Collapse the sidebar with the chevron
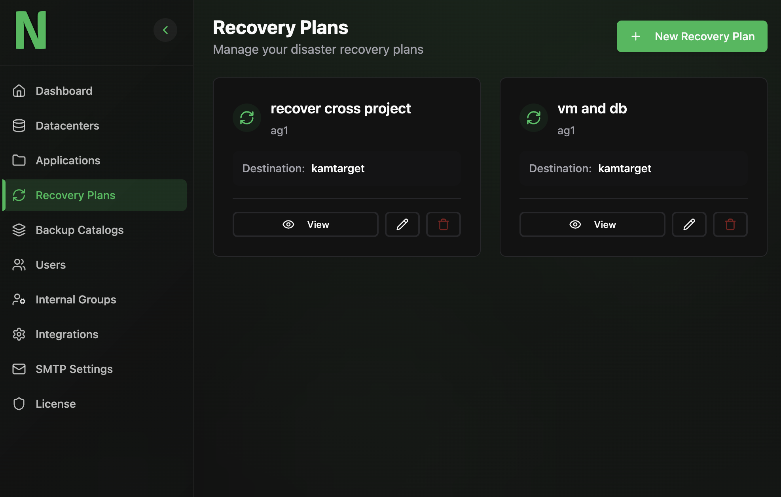The image size is (781, 497). click(165, 30)
